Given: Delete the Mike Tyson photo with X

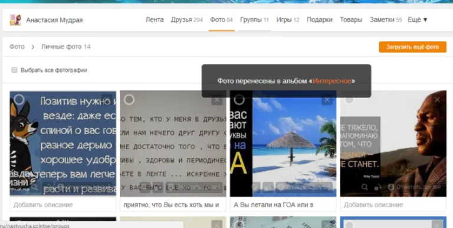Looking at the screenshot, I should (437, 100).
